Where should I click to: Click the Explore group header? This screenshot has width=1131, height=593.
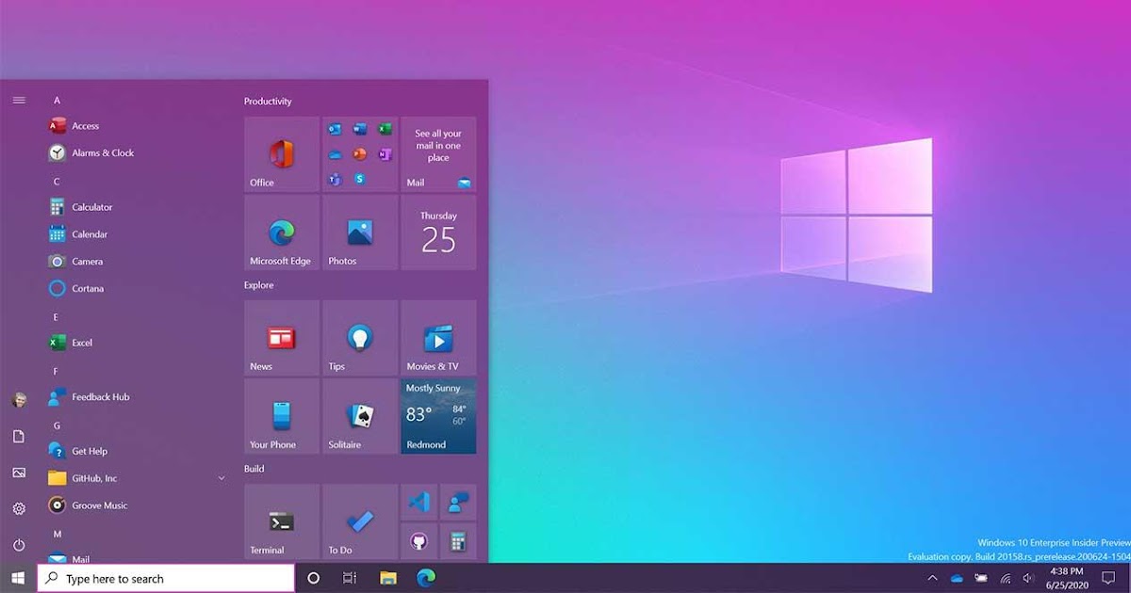pyautogui.click(x=258, y=285)
